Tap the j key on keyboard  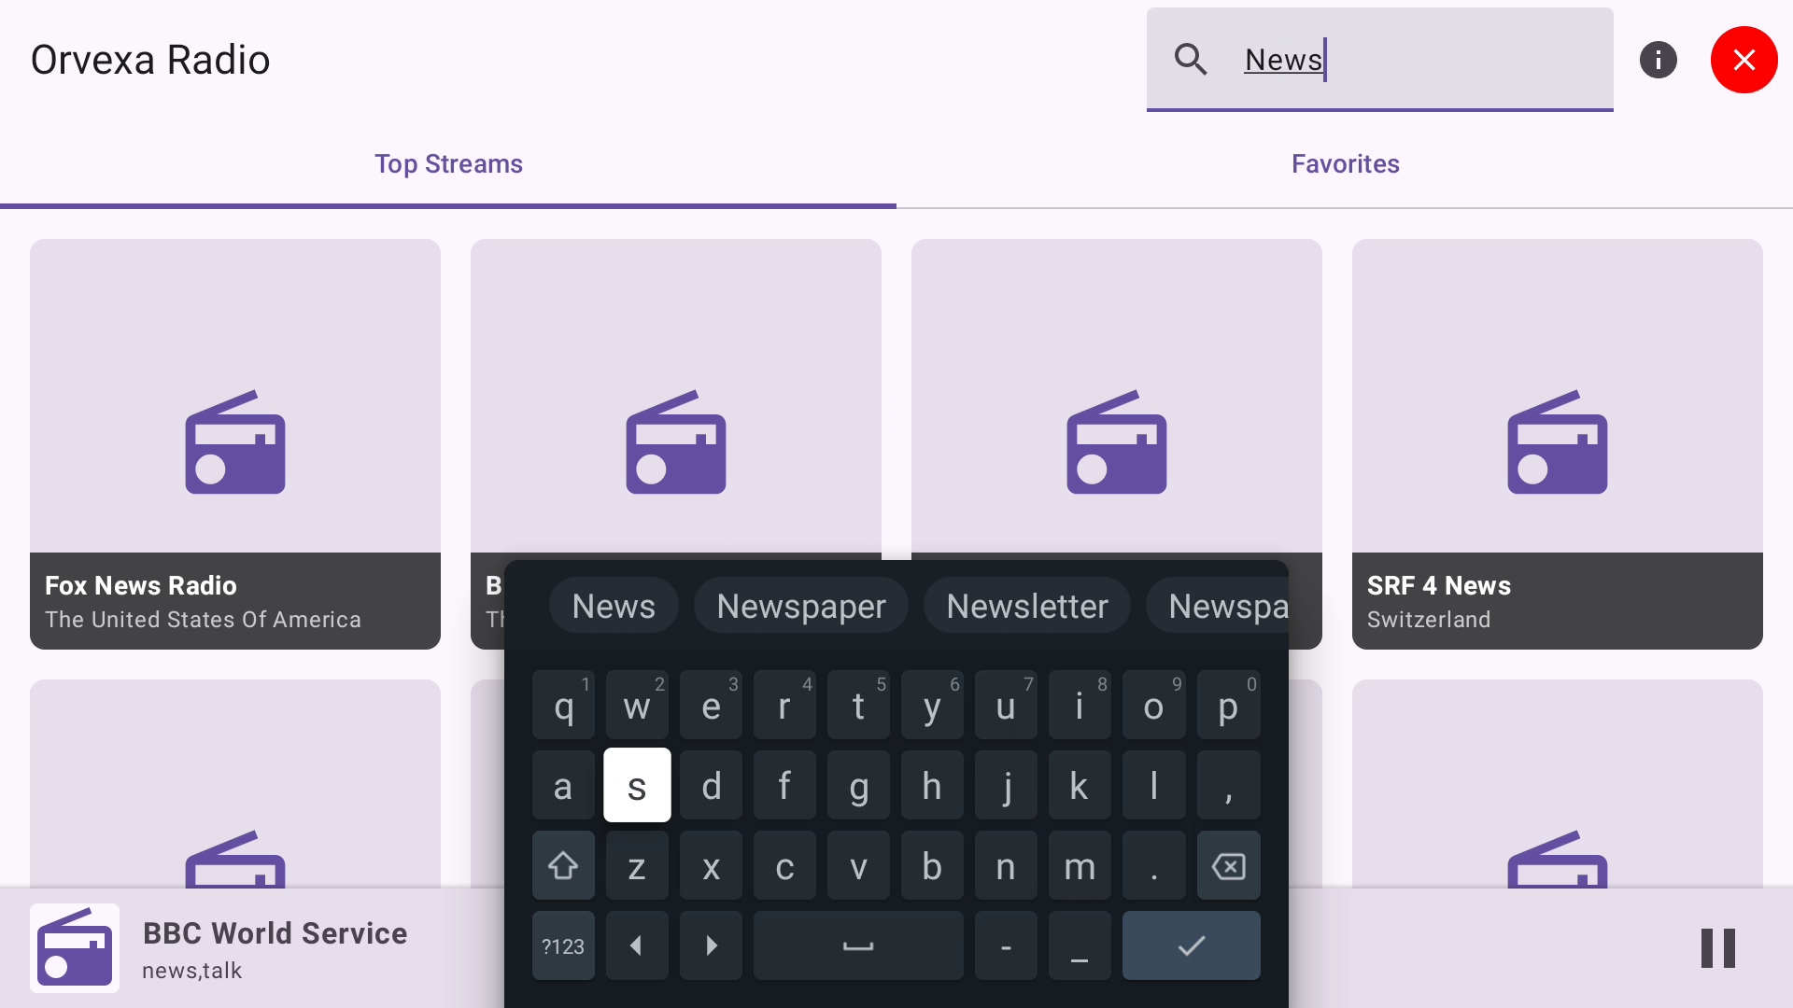[1006, 786]
